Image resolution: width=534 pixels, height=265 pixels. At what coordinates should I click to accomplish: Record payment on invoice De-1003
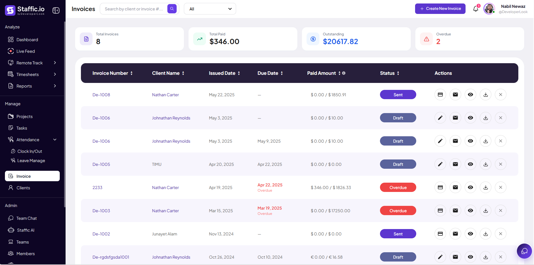(x=440, y=210)
